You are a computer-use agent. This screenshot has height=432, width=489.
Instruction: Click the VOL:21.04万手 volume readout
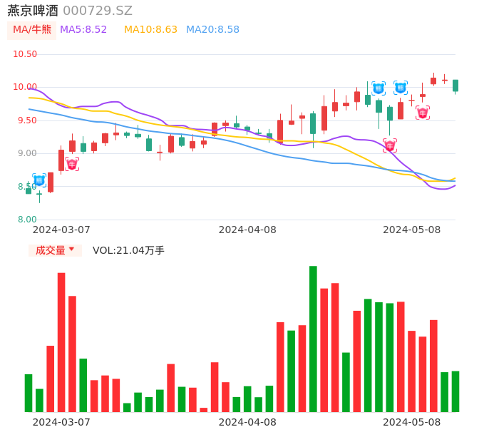click(128, 250)
